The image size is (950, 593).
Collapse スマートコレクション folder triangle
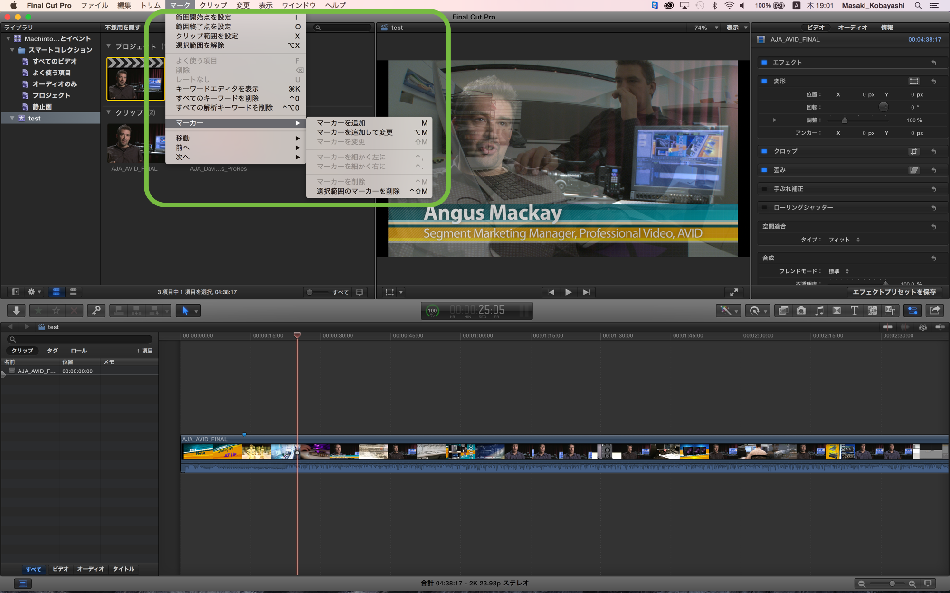[12, 50]
